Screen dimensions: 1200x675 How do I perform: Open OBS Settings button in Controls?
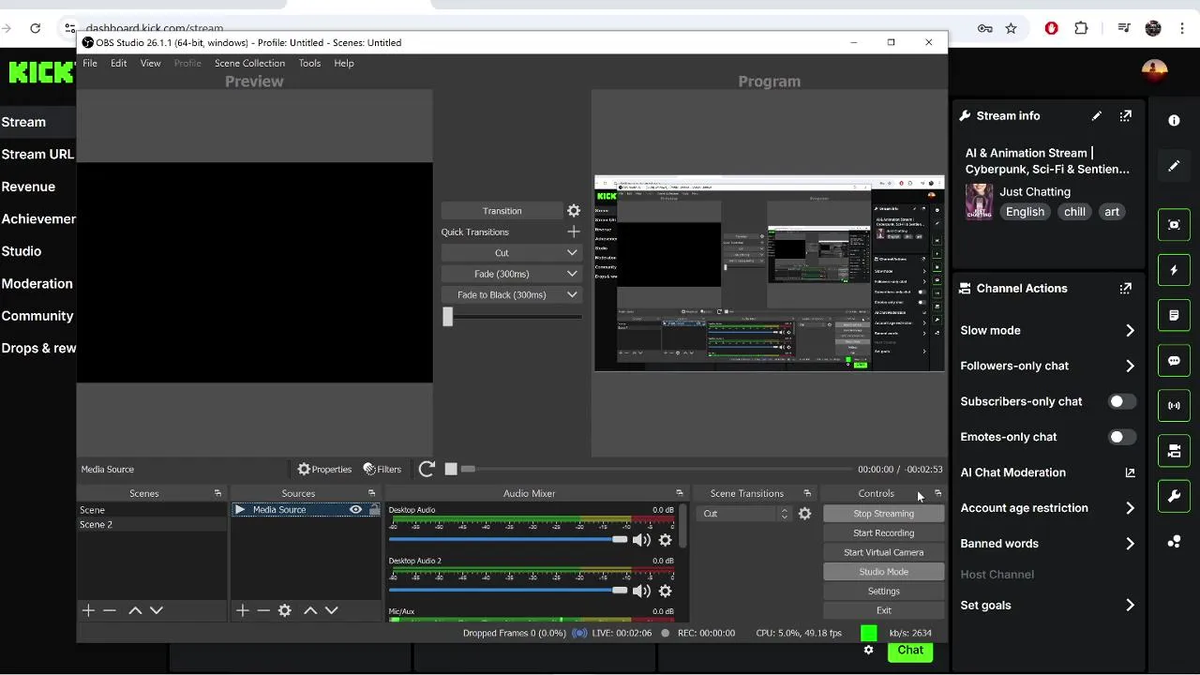pos(883,592)
